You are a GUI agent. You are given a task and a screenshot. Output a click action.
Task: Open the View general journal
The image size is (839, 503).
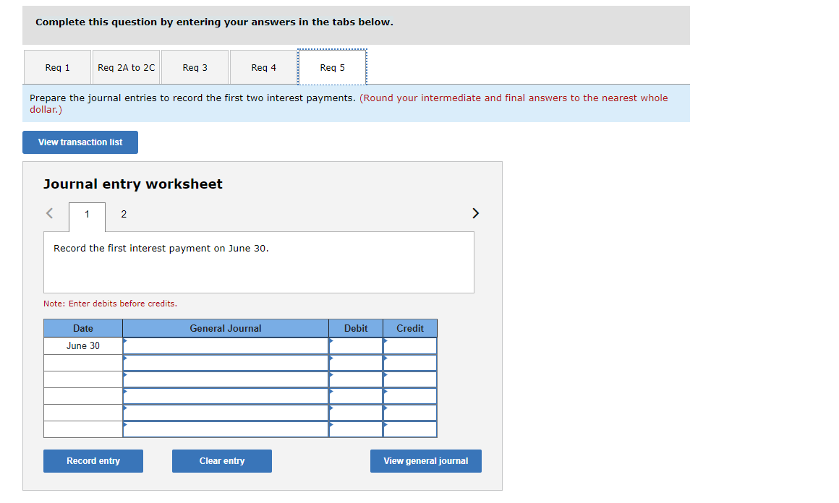click(425, 460)
